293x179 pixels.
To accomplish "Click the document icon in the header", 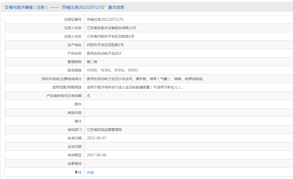I will [6, 7].
